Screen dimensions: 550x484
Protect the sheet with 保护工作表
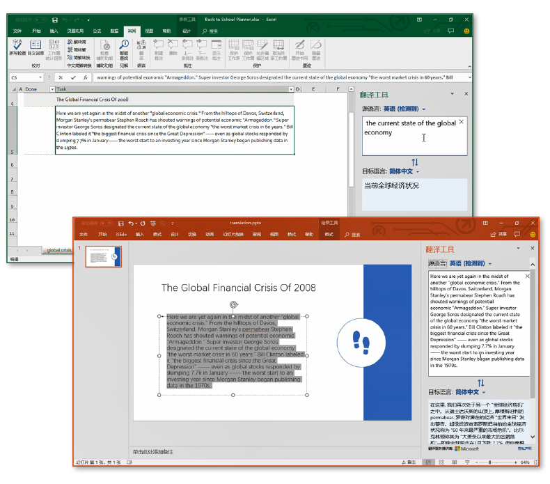tap(234, 50)
